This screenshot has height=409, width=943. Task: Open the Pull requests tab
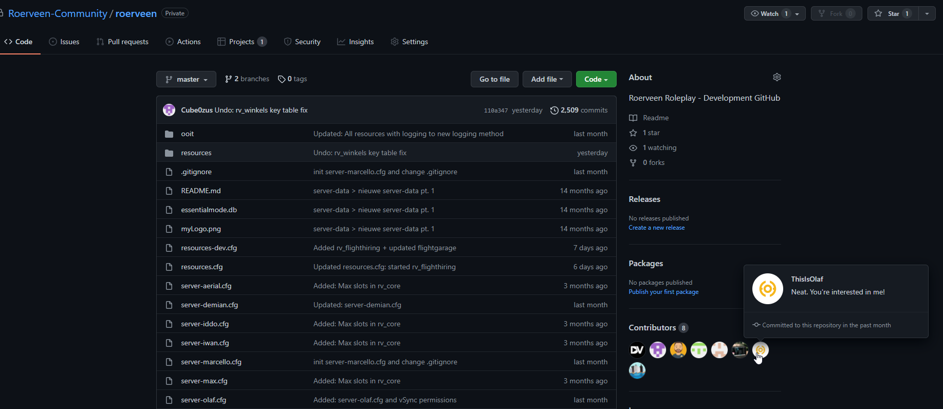coord(122,42)
